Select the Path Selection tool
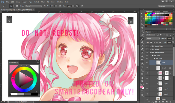This screenshot has width=175, height=103. click(x=142, y=70)
